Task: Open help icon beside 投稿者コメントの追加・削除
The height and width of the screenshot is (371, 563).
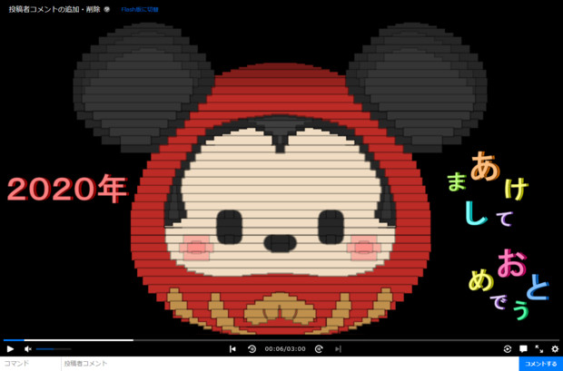Action: (x=107, y=9)
